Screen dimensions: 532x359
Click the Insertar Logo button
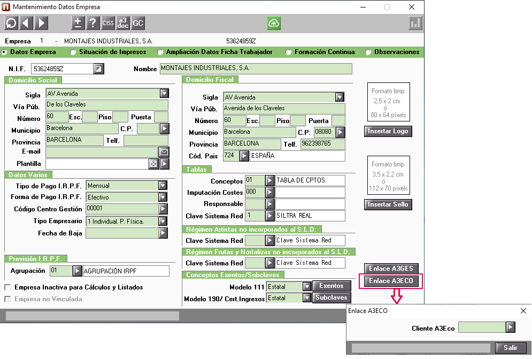(388, 132)
